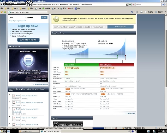Open the 朋友 bookmarks folder
The image size is (167, 133).
click(8, 8)
